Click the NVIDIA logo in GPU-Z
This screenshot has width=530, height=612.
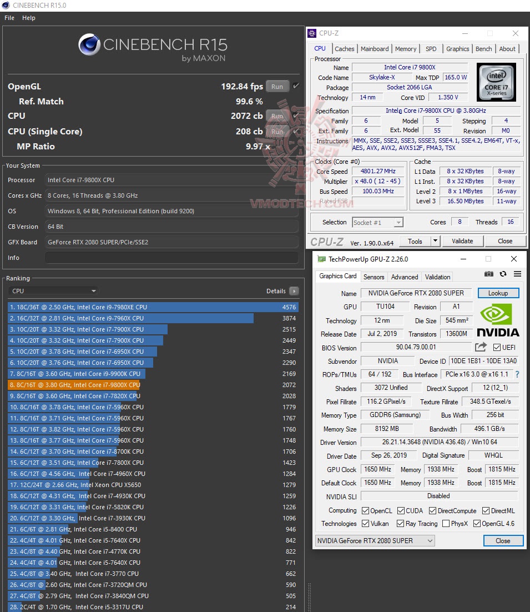498,320
